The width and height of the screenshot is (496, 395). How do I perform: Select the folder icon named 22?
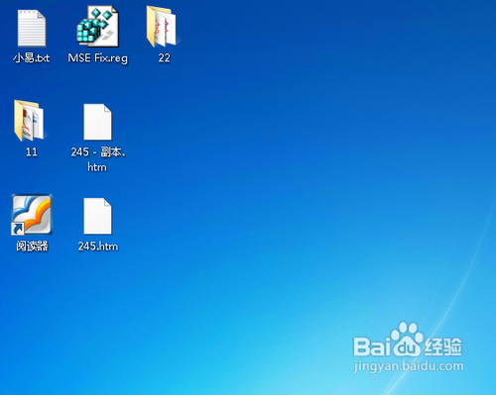coord(162,27)
